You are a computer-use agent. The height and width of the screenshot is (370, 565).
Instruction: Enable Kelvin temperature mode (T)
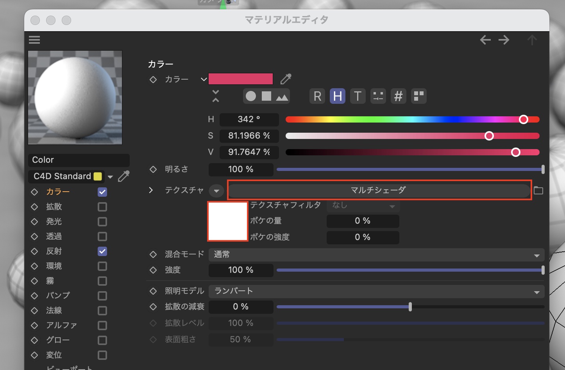point(358,96)
